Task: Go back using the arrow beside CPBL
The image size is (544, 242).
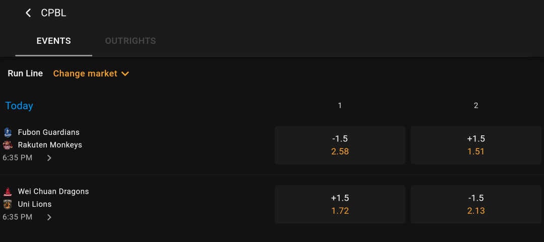Action: (x=28, y=13)
